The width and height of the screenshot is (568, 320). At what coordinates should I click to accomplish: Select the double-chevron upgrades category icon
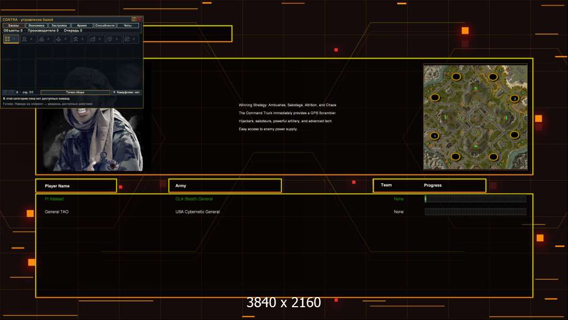[79, 39]
